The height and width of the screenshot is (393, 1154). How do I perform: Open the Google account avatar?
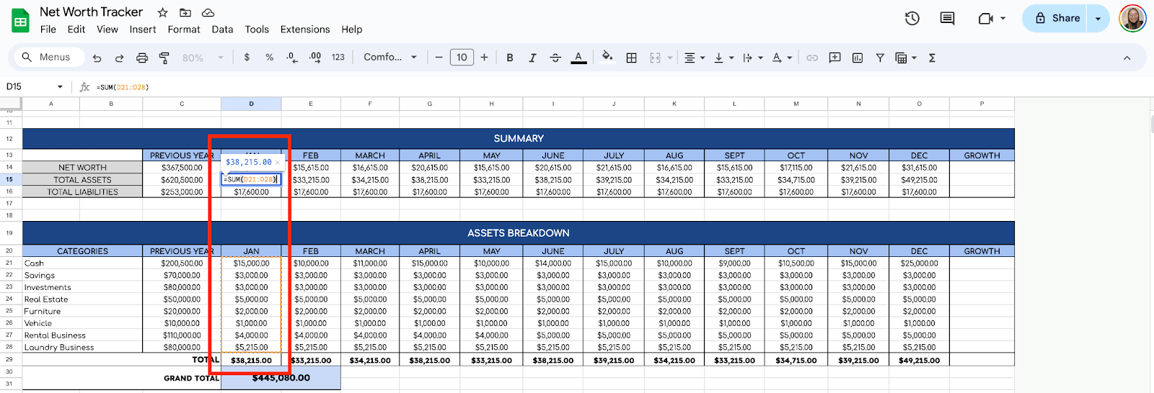tap(1132, 19)
